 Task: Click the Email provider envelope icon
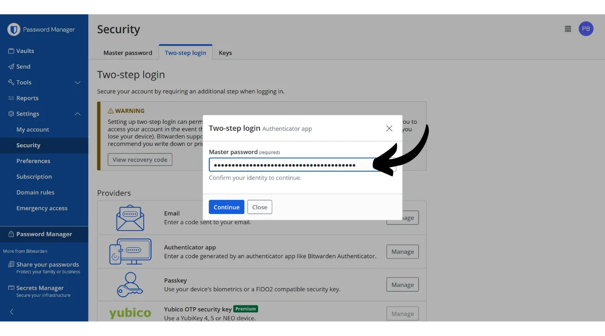(130, 218)
